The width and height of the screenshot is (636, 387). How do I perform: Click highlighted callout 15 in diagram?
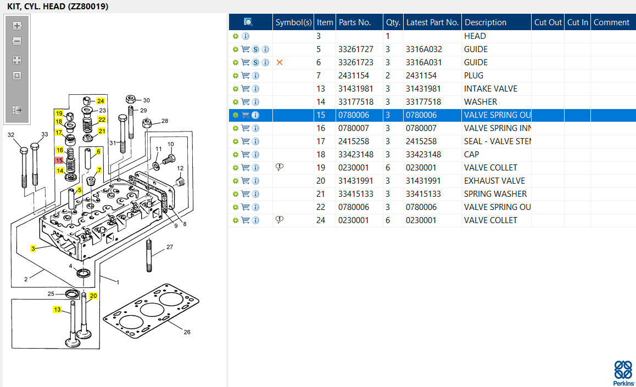click(x=59, y=161)
